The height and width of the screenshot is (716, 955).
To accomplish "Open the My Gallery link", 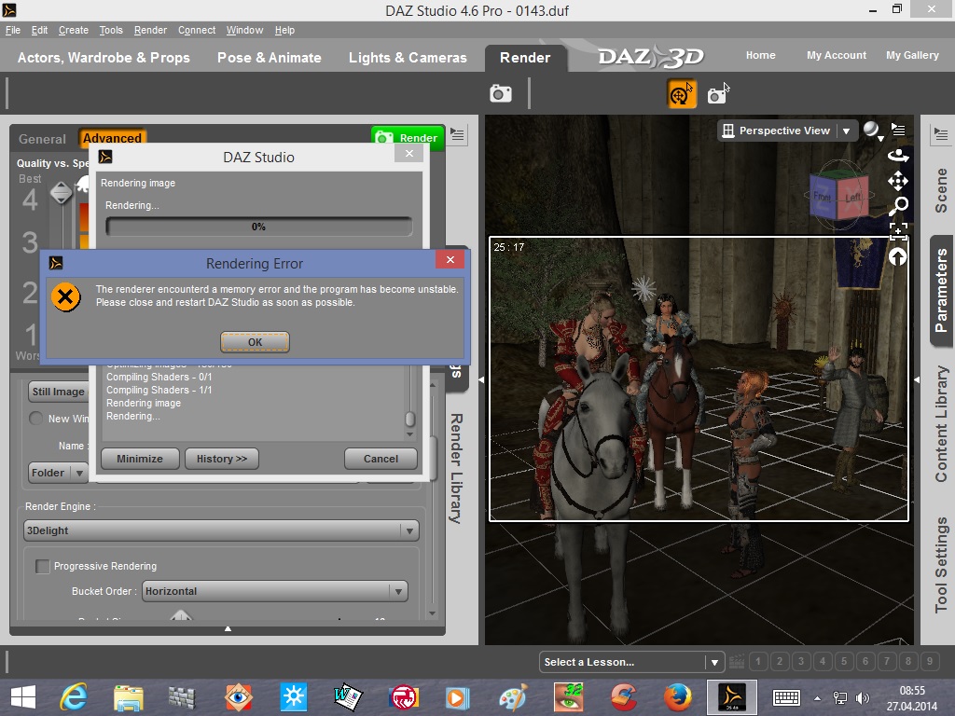I will point(912,55).
